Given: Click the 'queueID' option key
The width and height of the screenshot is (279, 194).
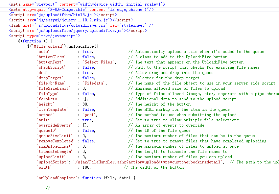Looking at the screenshot, I should point(46,131).
